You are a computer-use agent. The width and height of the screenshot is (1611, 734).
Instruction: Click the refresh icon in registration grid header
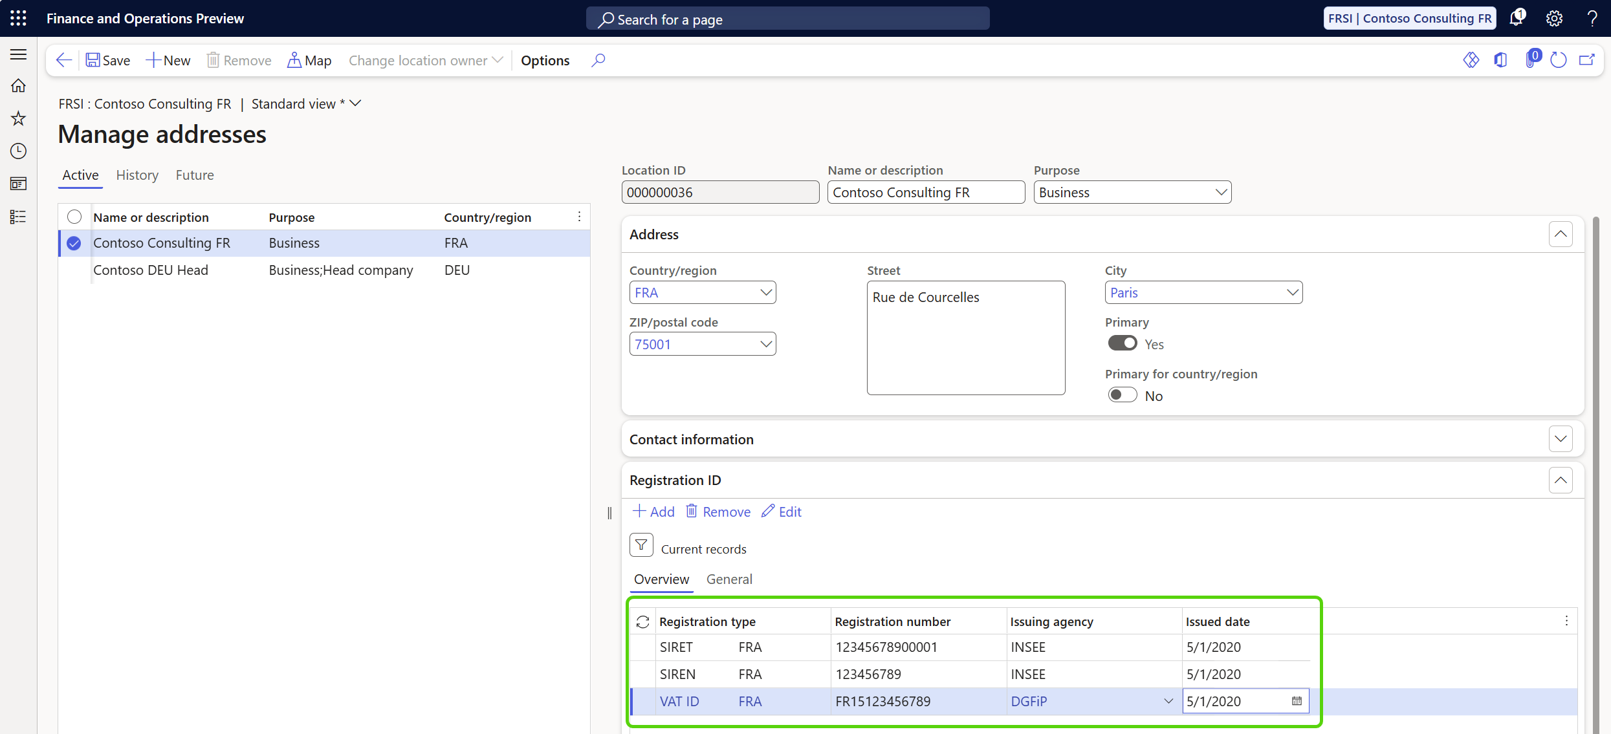(642, 621)
